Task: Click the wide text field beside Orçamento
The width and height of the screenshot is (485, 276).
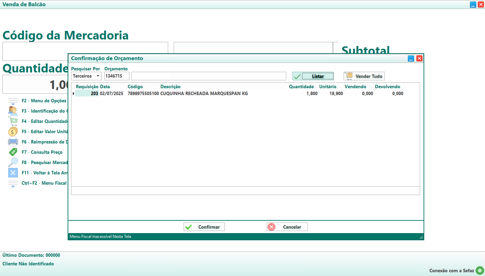Action: point(209,76)
